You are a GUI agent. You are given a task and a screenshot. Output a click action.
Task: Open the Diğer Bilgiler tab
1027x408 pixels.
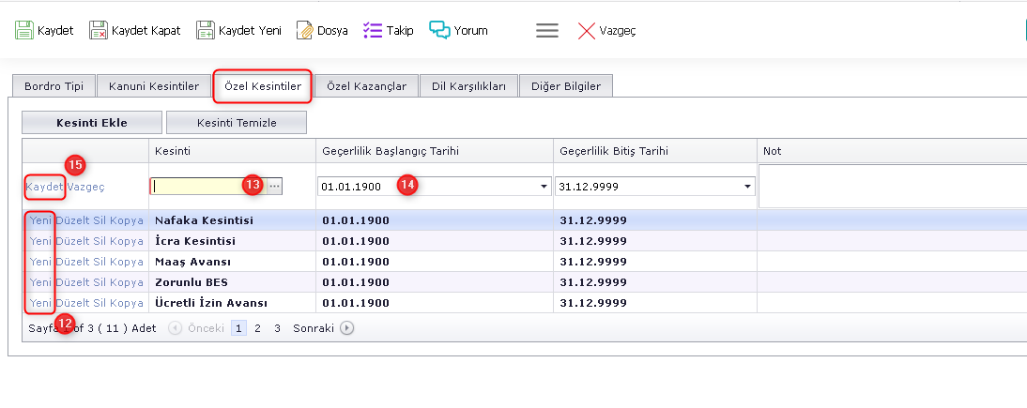566,86
